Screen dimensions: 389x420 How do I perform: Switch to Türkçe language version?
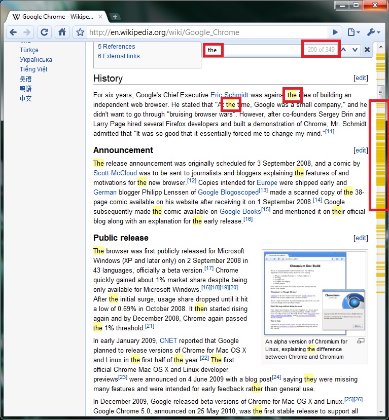coord(29,50)
